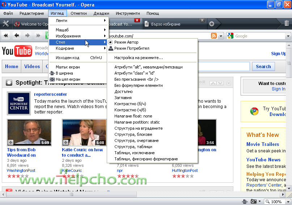The height and width of the screenshot is (205, 292).
Task: Toggle the В ширина view option
Action: click(77, 73)
